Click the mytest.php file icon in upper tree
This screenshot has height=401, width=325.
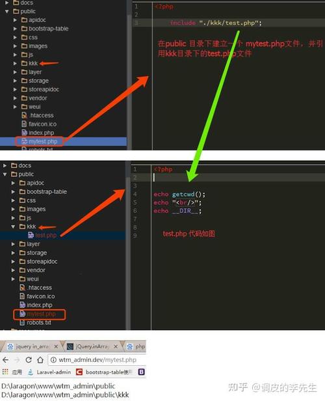point(25,141)
